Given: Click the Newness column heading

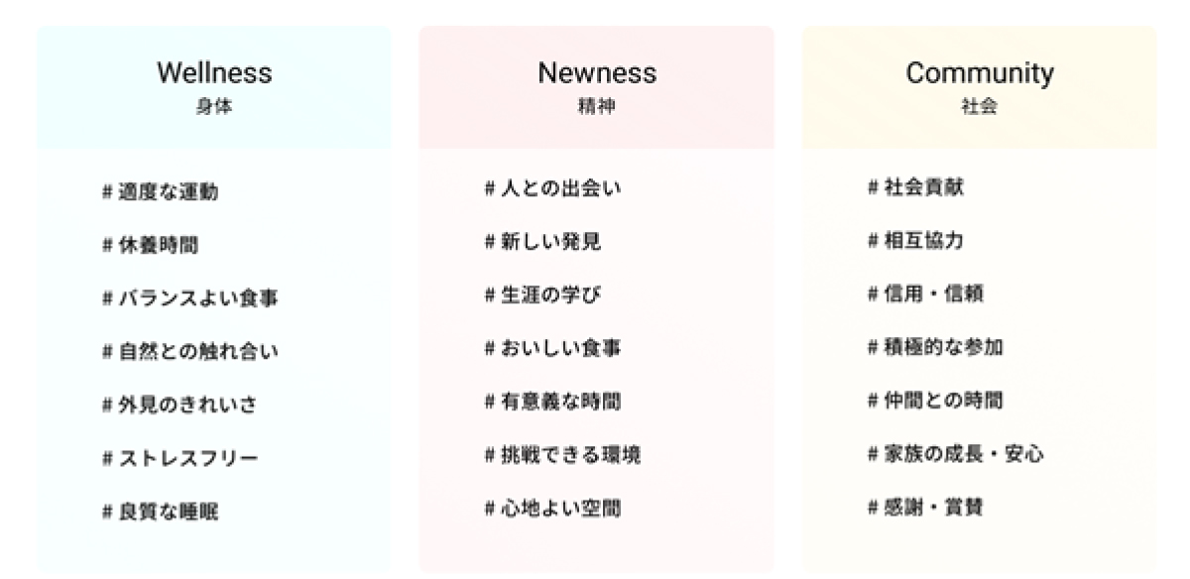Looking at the screenshot, I should click(x=597, y=73).
